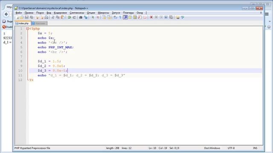
Task: Switch to the index.php tab
Action: 23,23
